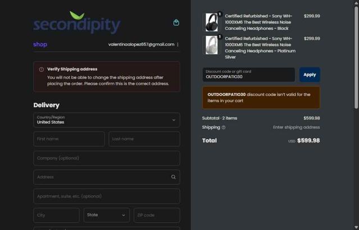Click the email valentinaalopez657@gmail.com
The height and width of the screenshot is (230, 359).
[141, 44]
